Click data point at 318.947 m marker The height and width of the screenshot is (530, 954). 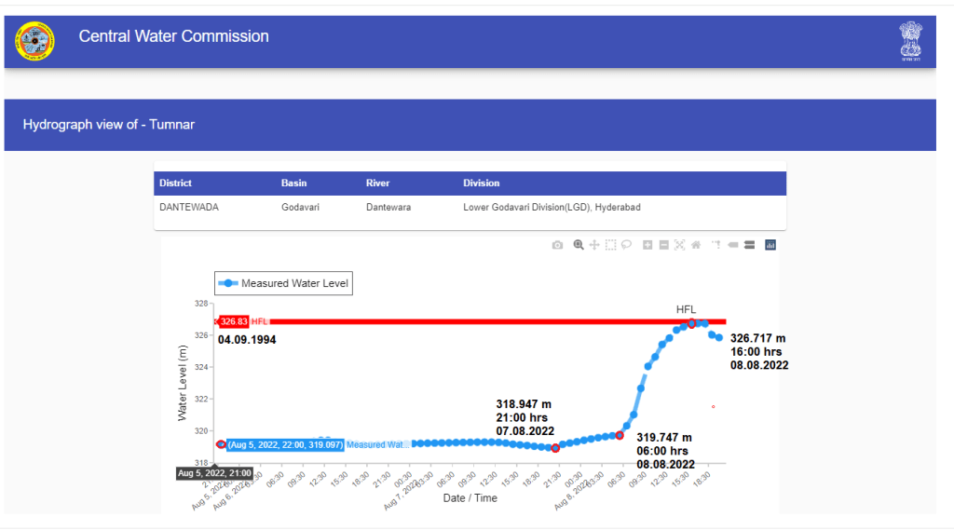click(555, 448)
